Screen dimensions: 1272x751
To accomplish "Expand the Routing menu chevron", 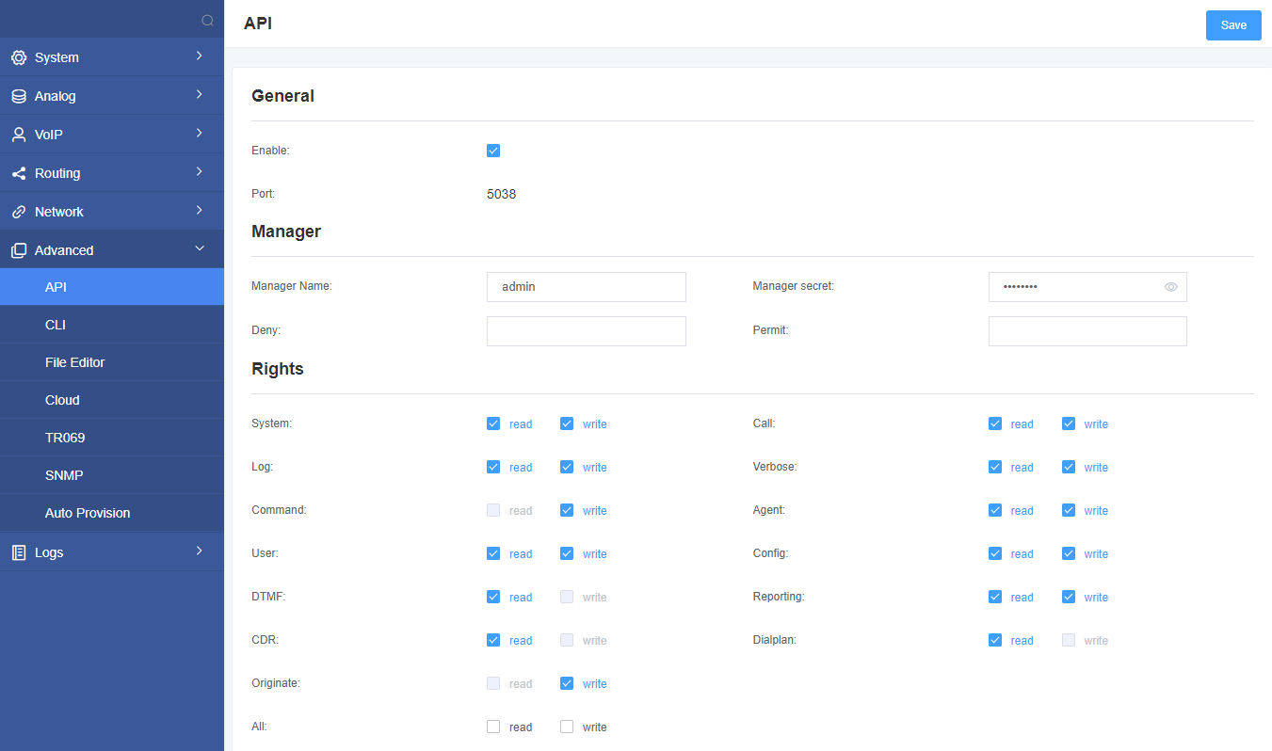I will point(199,172).
